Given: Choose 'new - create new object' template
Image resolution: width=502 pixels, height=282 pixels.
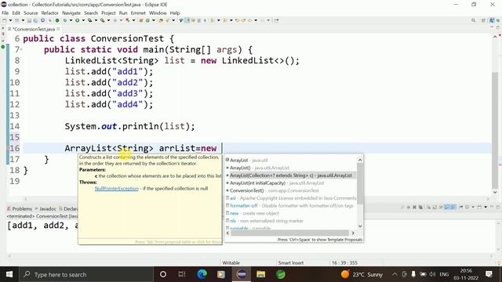Looking at the screenshot, I should coord(291,213).
